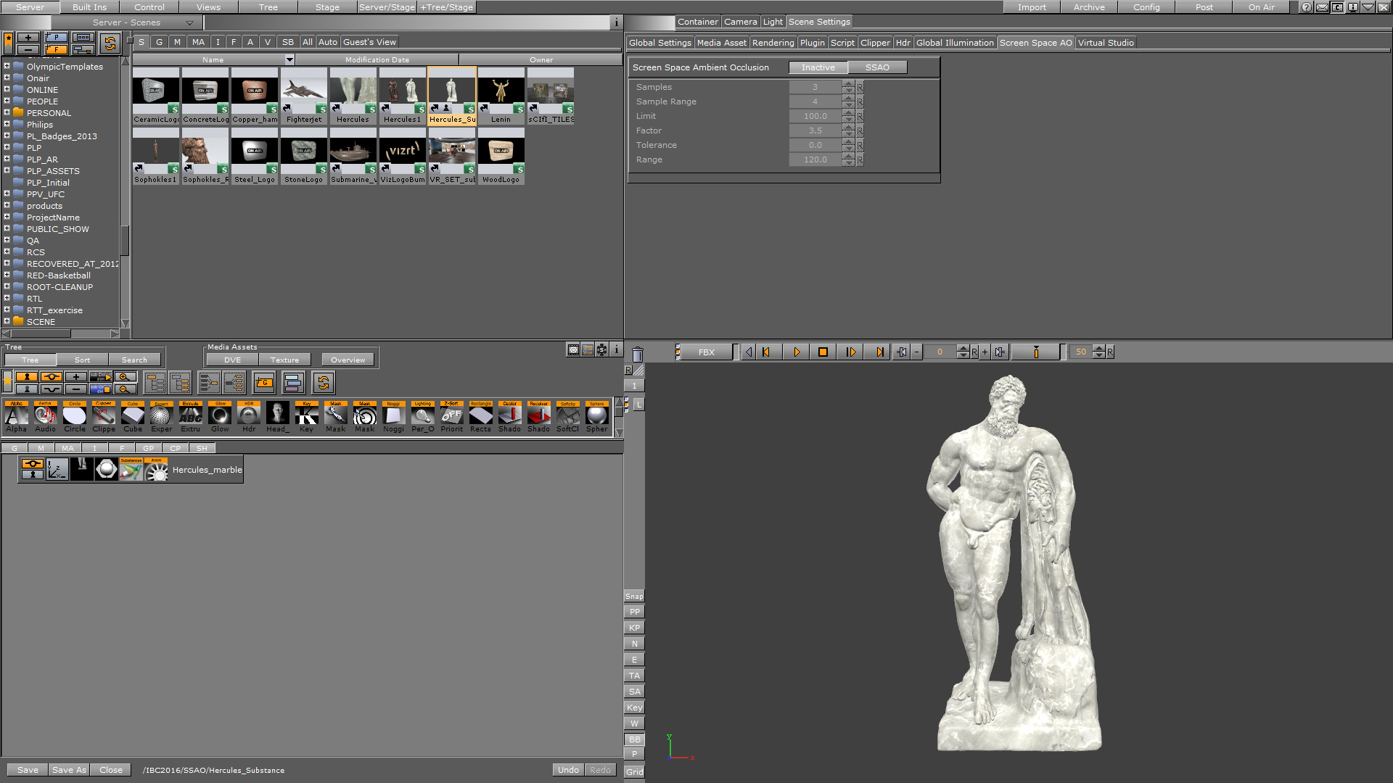
Task: Select the Fighterjet scene thumbnail
Action: (304, 96)
